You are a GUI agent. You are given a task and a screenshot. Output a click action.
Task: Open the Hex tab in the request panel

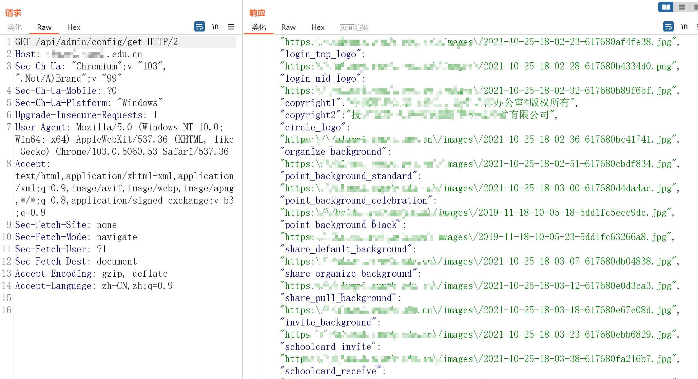click(74, 27)
